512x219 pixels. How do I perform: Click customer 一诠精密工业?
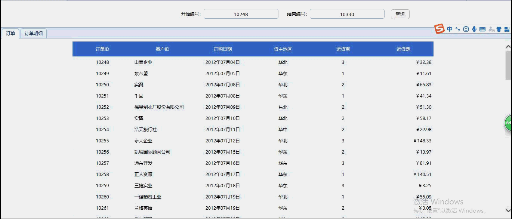point(148,197)
